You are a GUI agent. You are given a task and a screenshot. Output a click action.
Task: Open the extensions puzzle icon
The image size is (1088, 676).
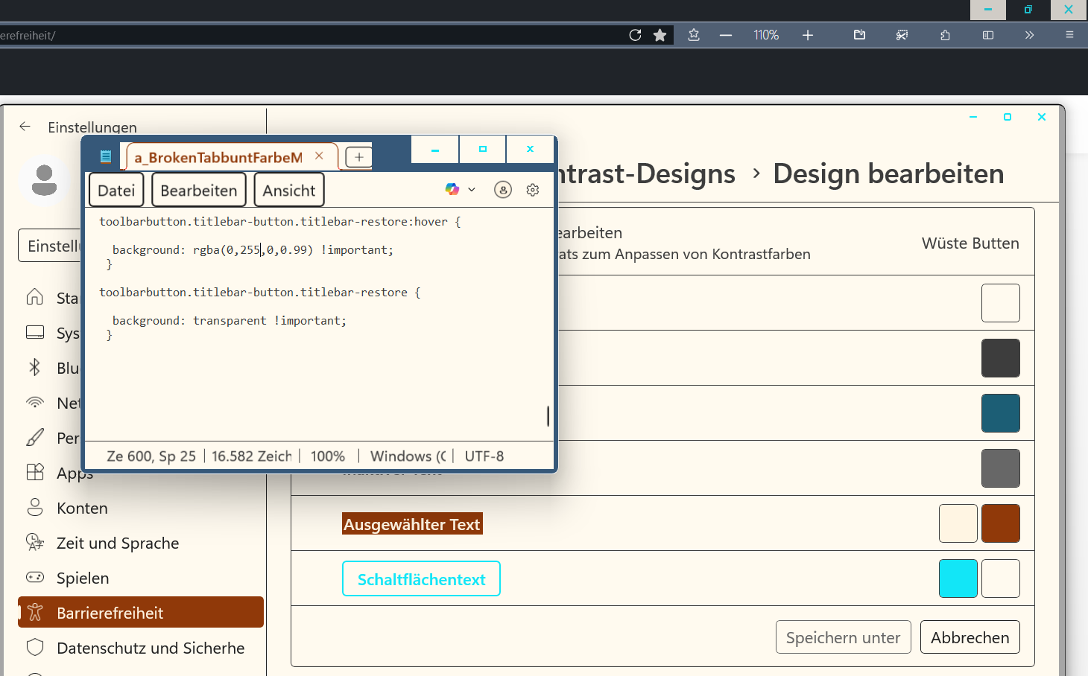pos(945,35)
